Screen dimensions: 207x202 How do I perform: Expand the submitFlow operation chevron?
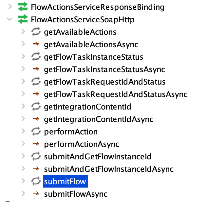click(x=23, y=181)
